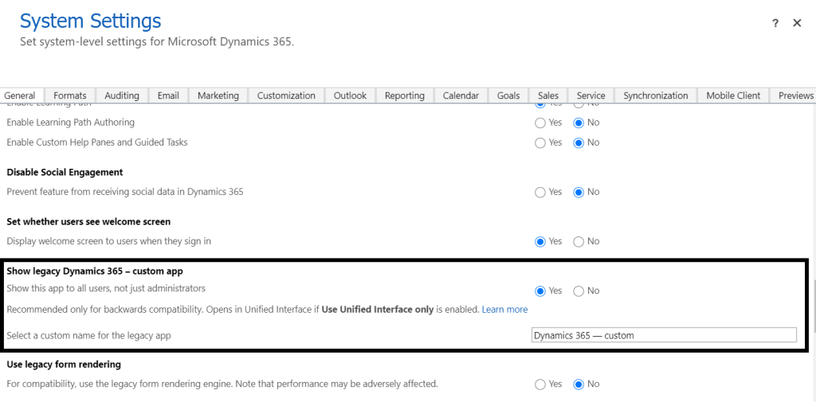Open the Synchronization tab
This screenshot has width=816, height=402.
655,96
